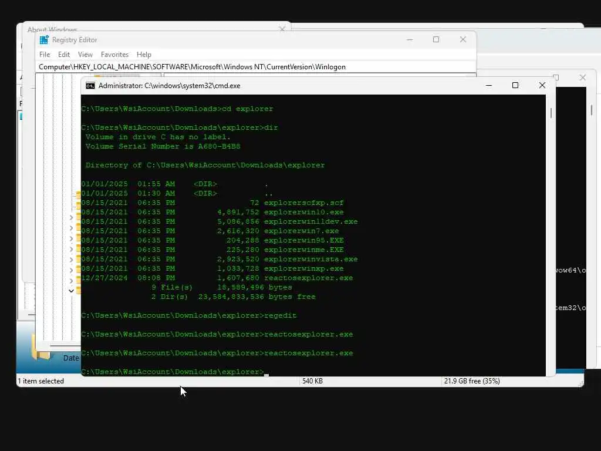Click 'Volume in drive C has no label.'
Screen dimensions: 601x451
pyautogui.click(x=158, y=137)
